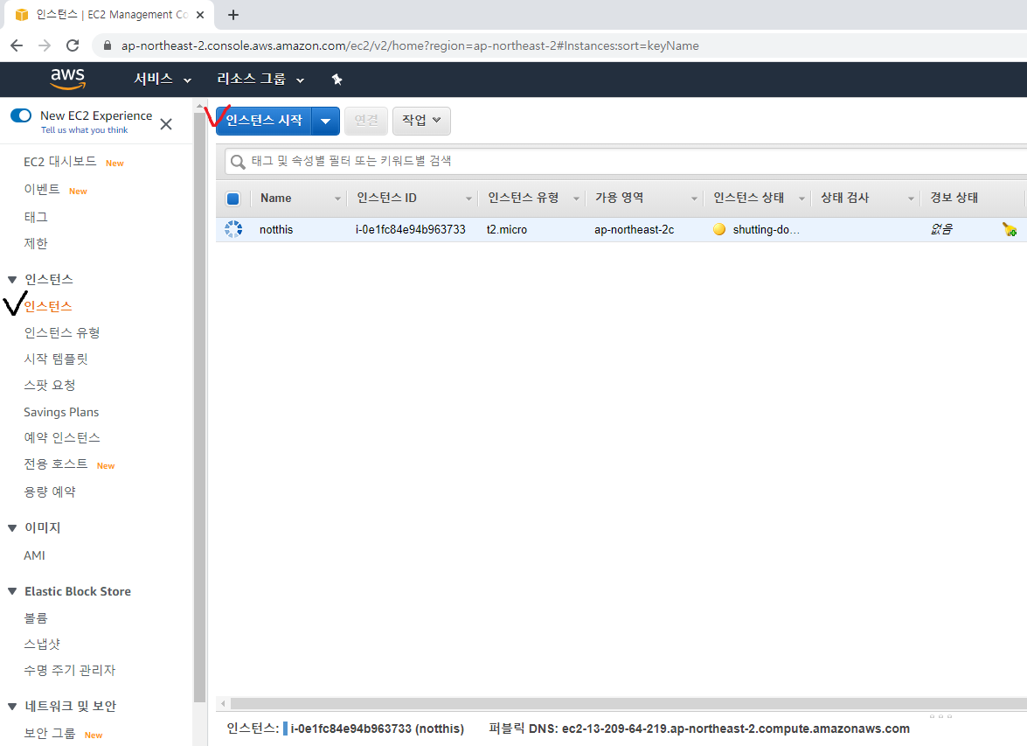Click the horizontal scrollbar left arrow

click(x=224, y=703)
